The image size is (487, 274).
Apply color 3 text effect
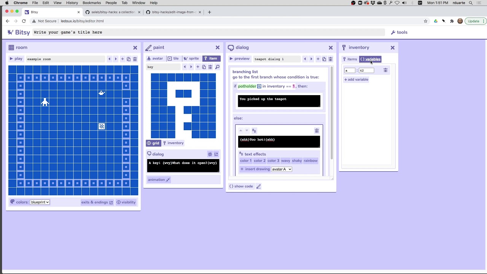pos(273,161)
